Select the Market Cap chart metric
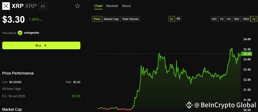 click(x=111, y=19)
